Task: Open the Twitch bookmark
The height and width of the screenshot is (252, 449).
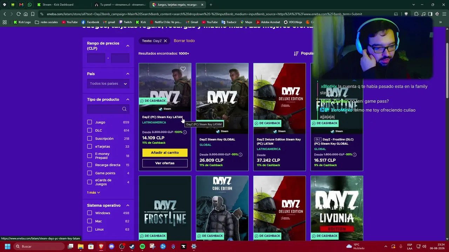Action: click(125, 22)
